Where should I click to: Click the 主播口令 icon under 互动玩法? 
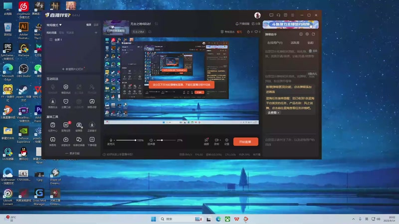(x=66, y=102)
